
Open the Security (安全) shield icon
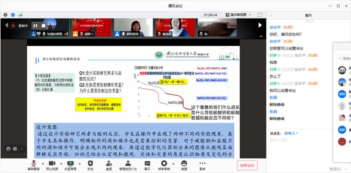[x=90, y=164]
